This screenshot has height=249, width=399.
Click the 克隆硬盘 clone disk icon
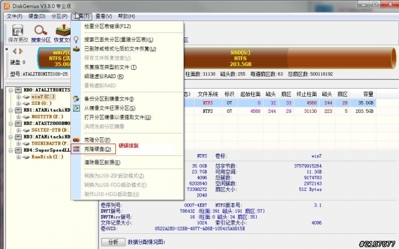click(x=76, y=149)
